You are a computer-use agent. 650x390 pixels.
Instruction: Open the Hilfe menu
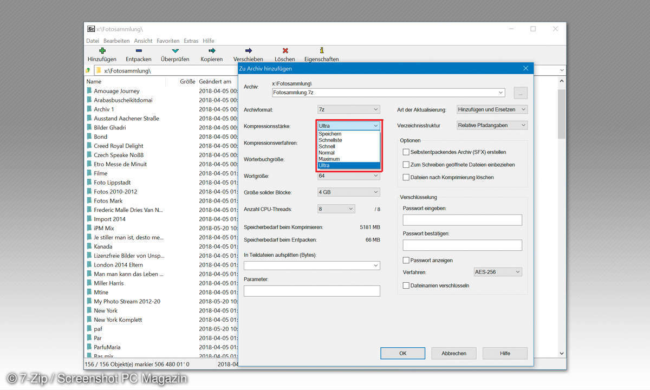(209, 41)
